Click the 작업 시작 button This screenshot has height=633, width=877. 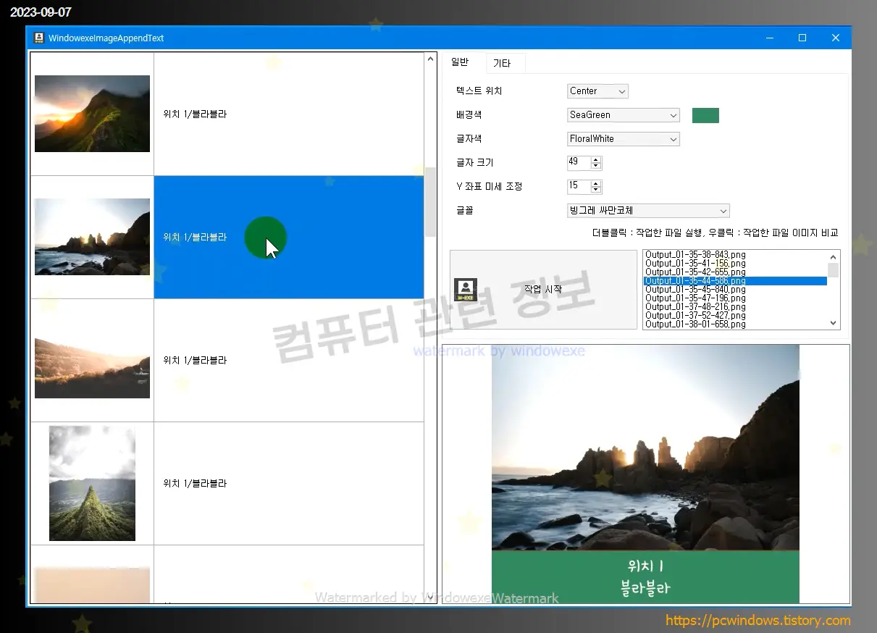[x=543, y=290]
